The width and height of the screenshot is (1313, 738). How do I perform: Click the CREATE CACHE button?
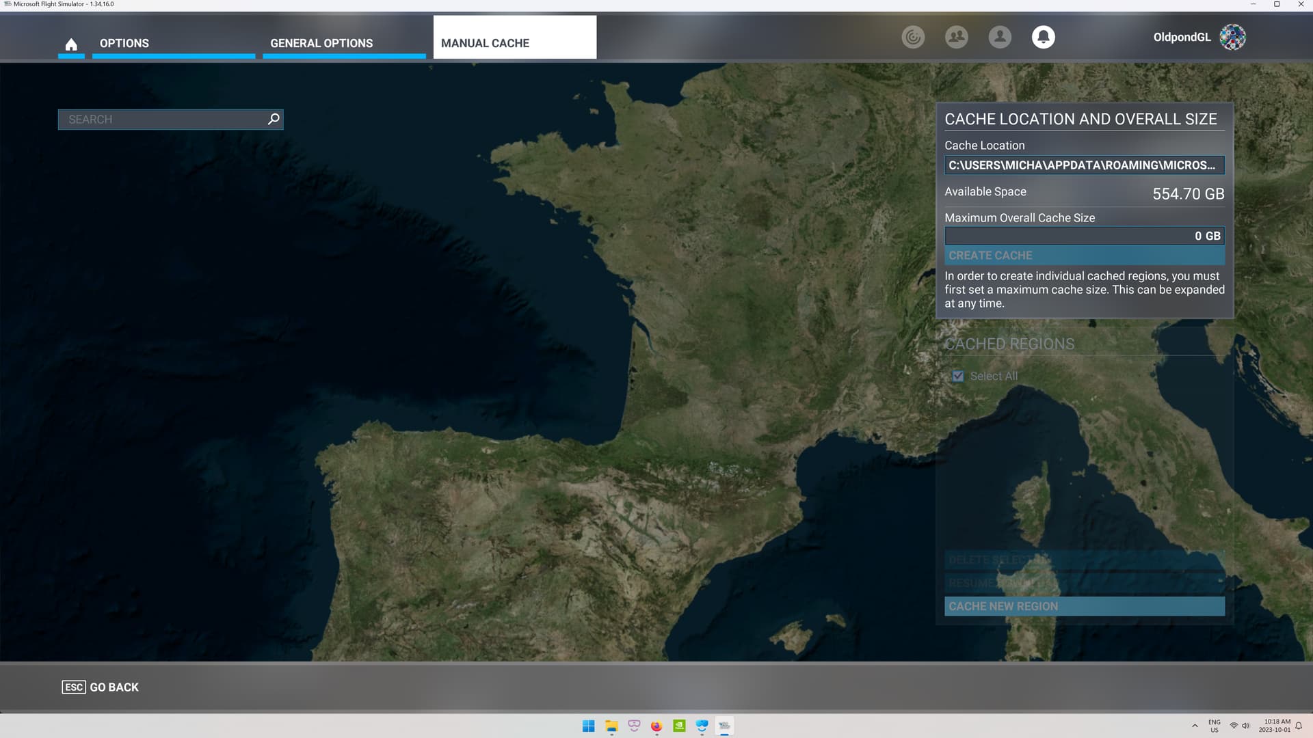coord(1085,256)
